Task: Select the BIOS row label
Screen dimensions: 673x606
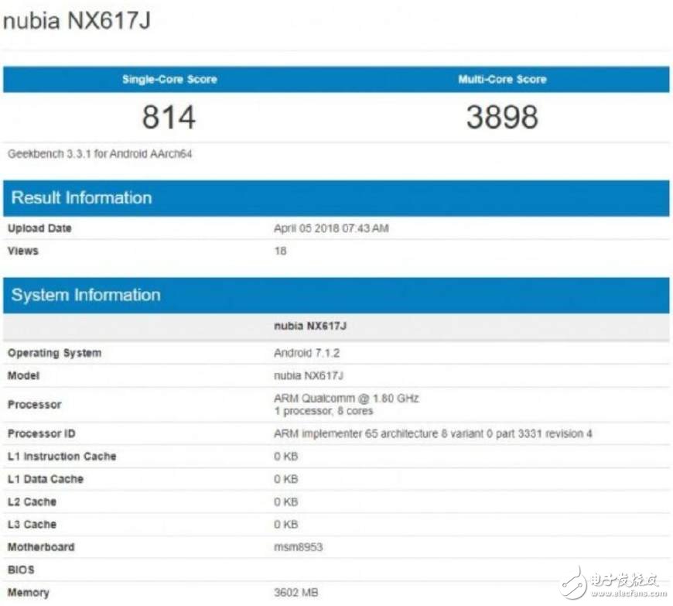Action: coord(20,570)
